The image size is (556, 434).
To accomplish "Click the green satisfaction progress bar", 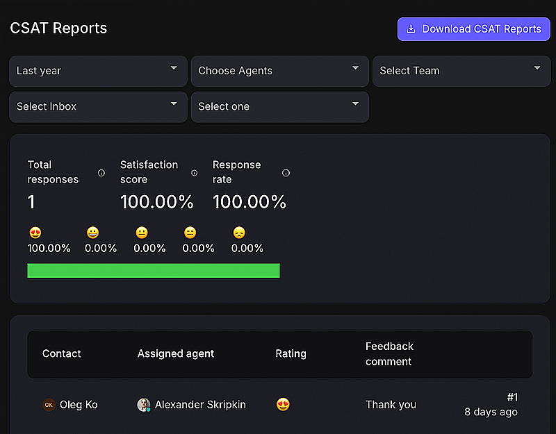I will [154, 271].
